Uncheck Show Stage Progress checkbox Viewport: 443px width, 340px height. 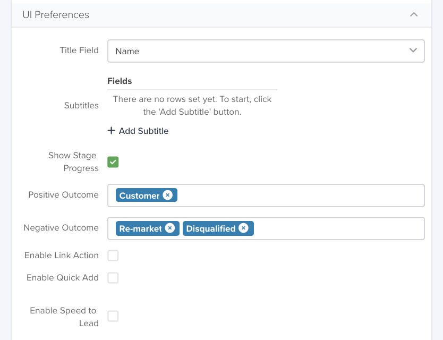(x=113, y=162)
